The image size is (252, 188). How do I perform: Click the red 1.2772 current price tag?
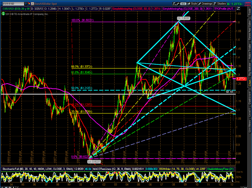click(x=241, y=79)
